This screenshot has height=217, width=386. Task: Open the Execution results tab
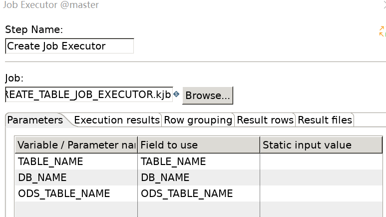[117, 120]
